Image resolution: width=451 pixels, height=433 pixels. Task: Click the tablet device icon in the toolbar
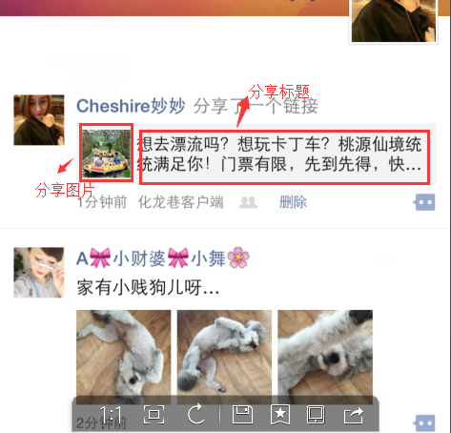click(x=316, y=415)
